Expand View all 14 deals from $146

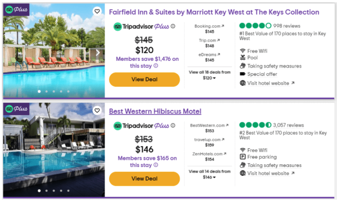pyautogui.click(x=210, y=174)
